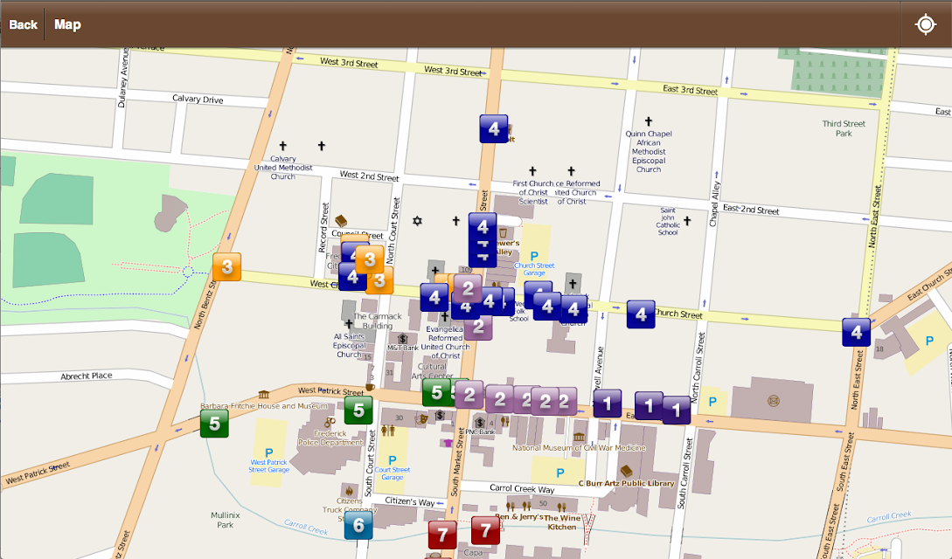This screenshot has width=952, height=559.
Task: Tap the blue 4 marker near West 3rd Street
Action: [x=494, y=129]
